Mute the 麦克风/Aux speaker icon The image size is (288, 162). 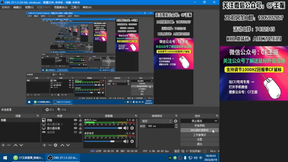[126, 128]
